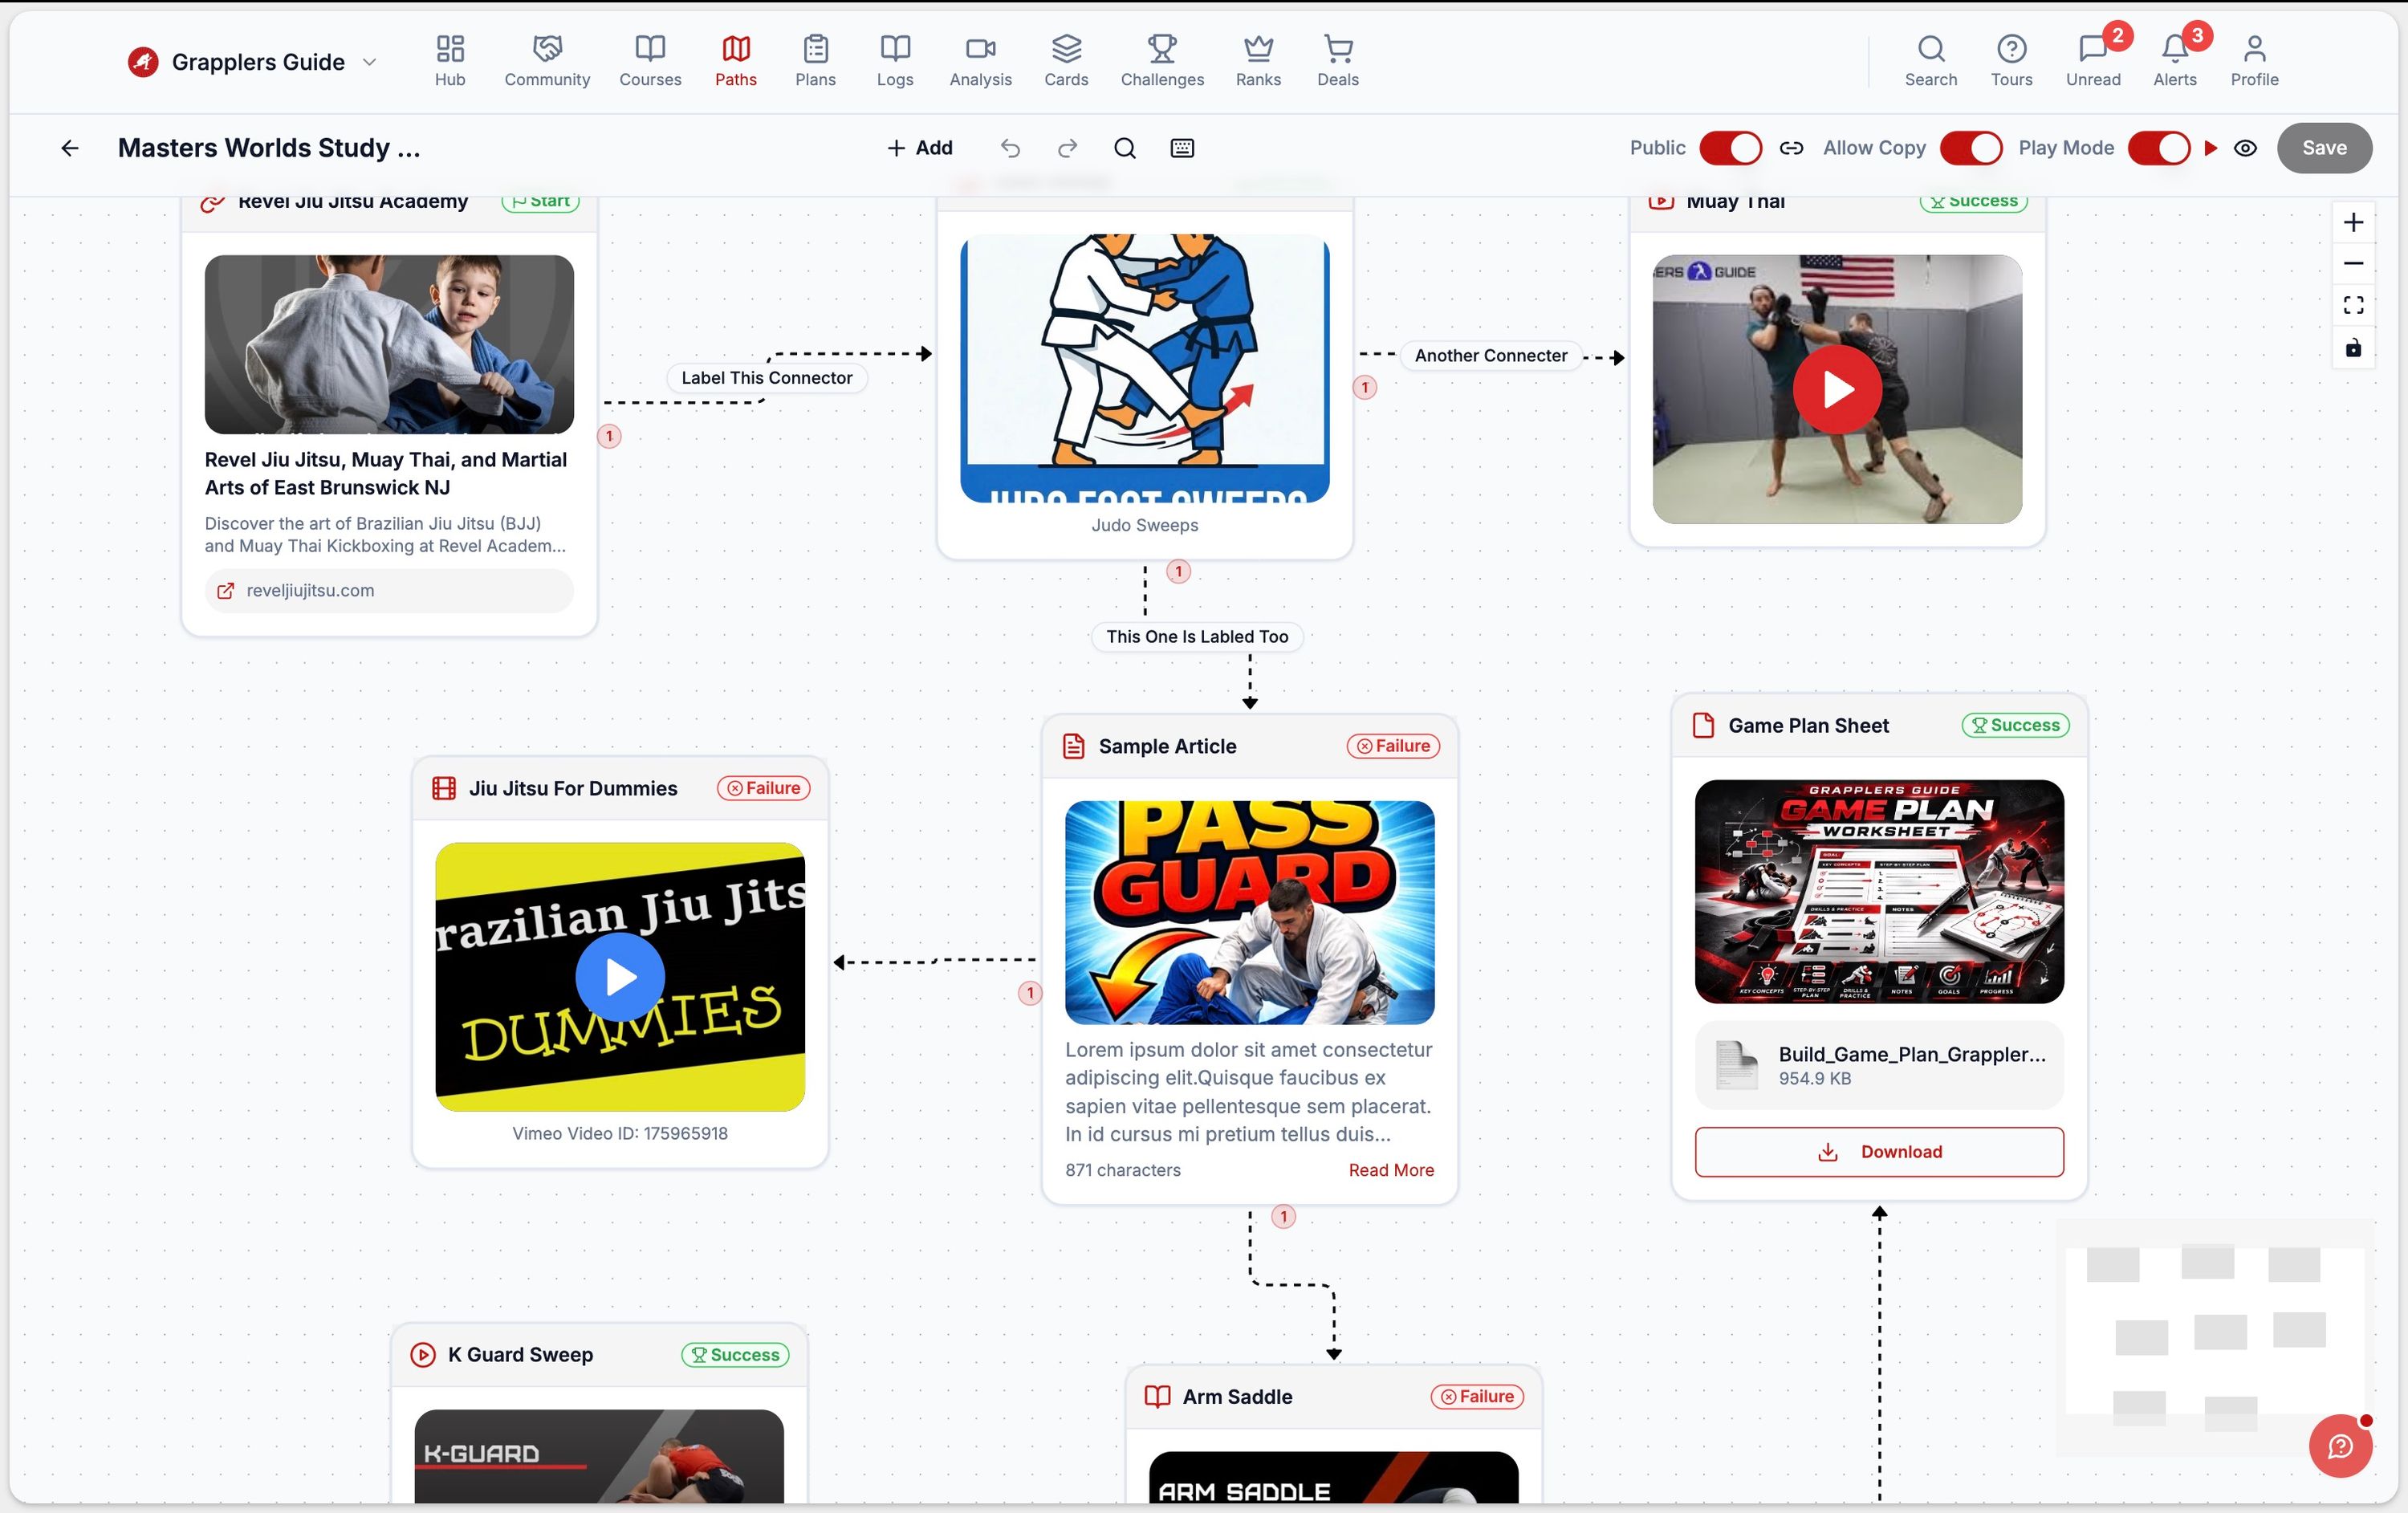The height and width of the screenshot is (1513, 2408).
Task: Redo the canvas change
Action: pyautogui.click(x=1067, y=148)
